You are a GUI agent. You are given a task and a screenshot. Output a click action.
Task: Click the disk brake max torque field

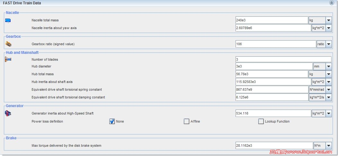[274, 145]
